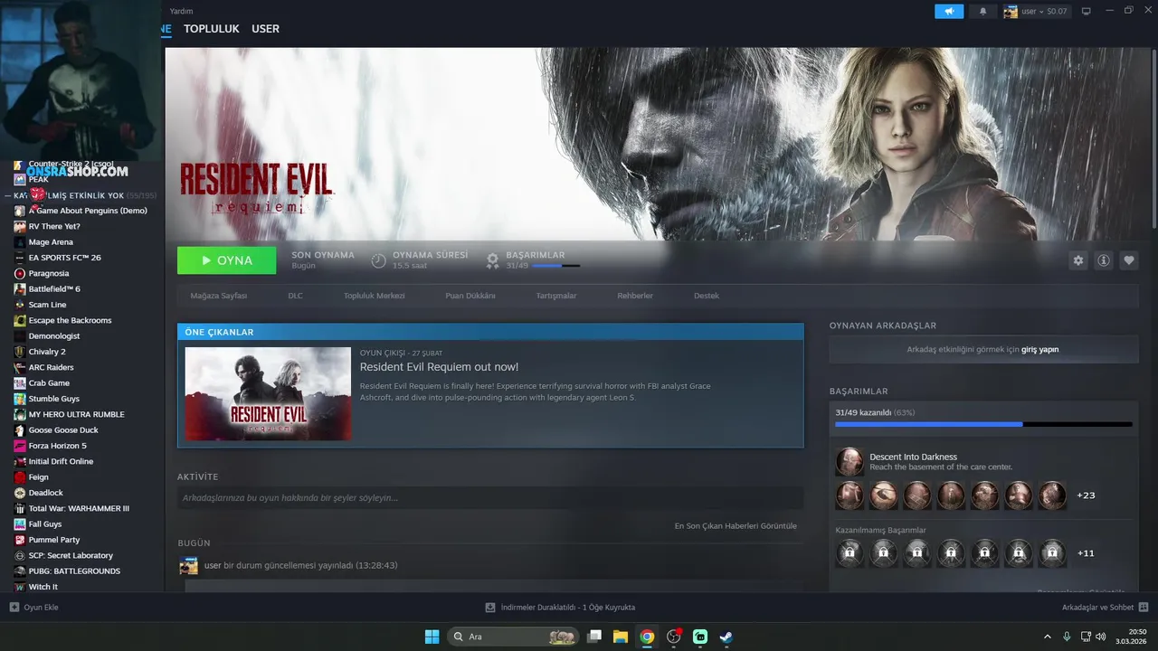Open the notifications bell icon
Viewport: 1158px width, 651px height.
[983, 11]
